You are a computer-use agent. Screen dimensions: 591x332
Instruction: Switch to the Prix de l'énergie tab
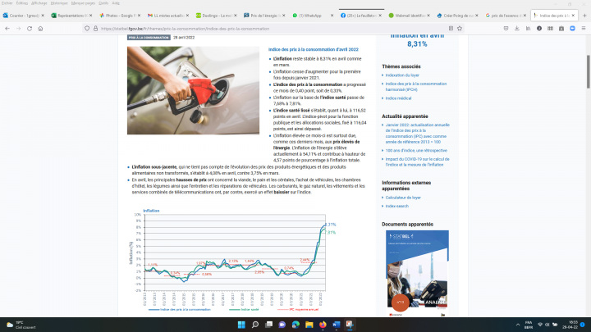(264, 16)
